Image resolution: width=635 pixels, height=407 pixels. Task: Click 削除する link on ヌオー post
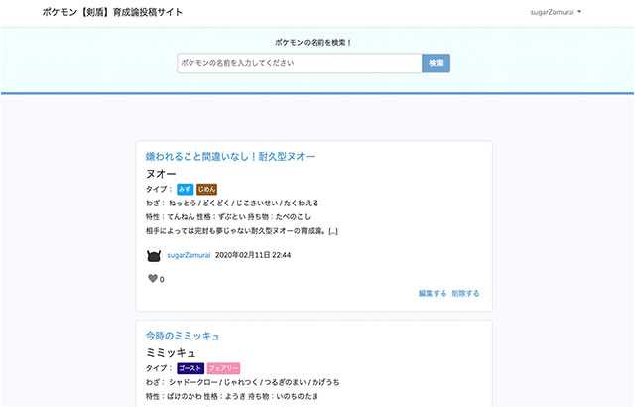tap(465, 293)
